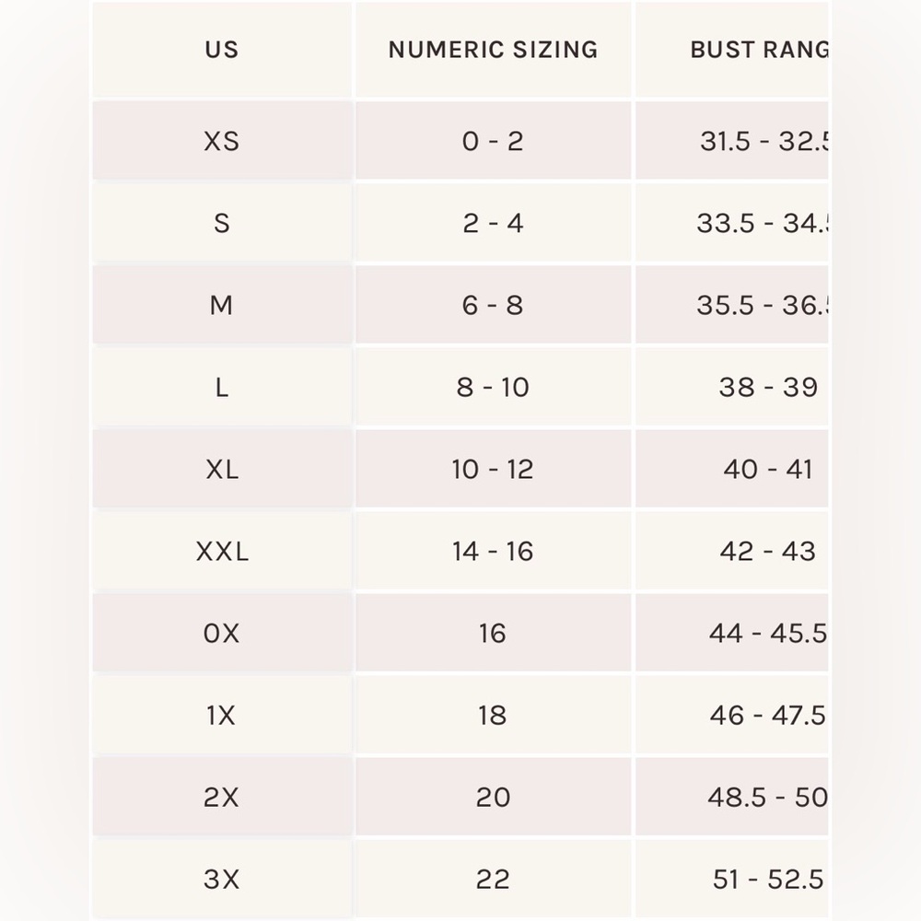This screenshot has height=921, width=921.
Task: Select the M size cell
Action: 222,304
